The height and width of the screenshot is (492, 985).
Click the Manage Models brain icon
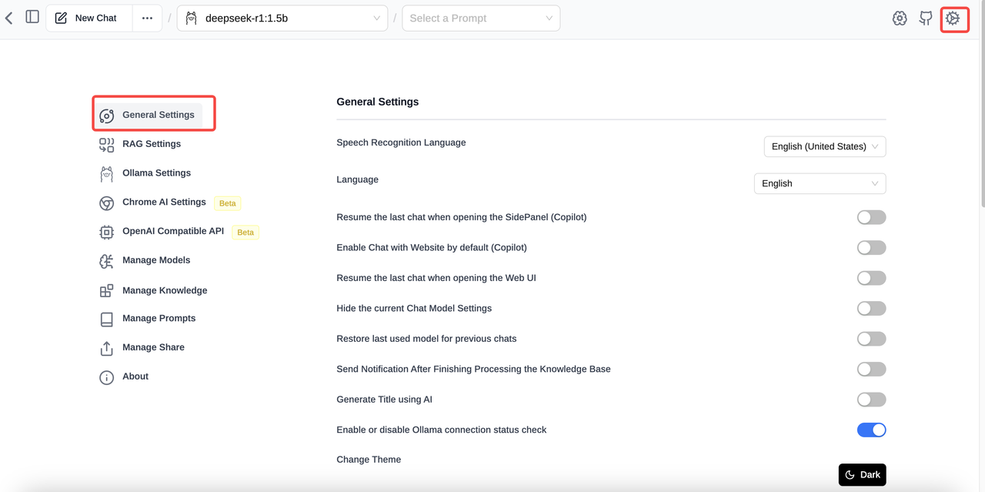106,261
